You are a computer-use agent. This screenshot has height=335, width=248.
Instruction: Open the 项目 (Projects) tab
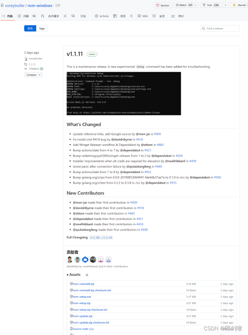coord(123,16)
